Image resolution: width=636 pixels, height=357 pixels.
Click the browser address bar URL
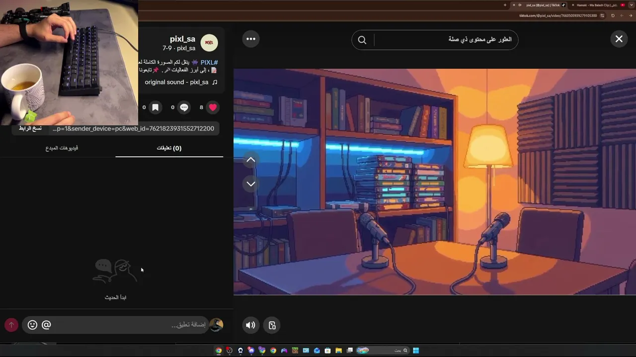click(x=558, y=15)
